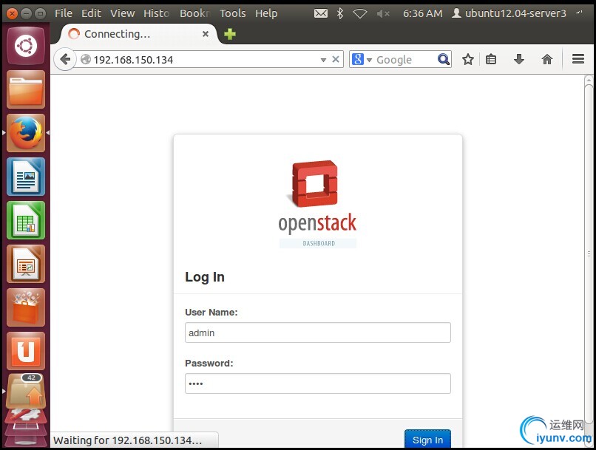Open the Bluetooth indicator menu
Viewport: 596px width, 450px height.
click(340, 14)
